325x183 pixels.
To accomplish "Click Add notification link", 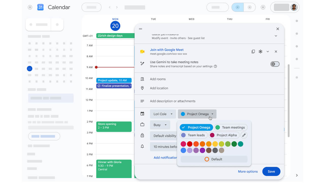I will coord(165,158).
